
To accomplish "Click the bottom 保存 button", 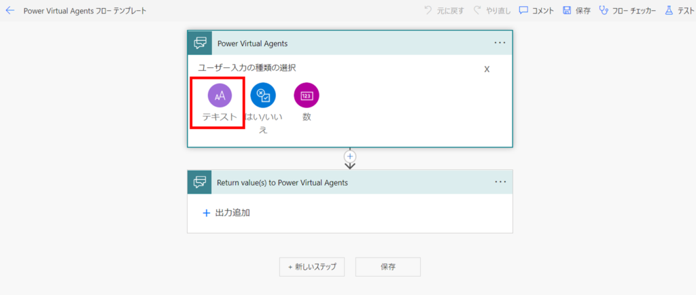I will coord(388,267).
